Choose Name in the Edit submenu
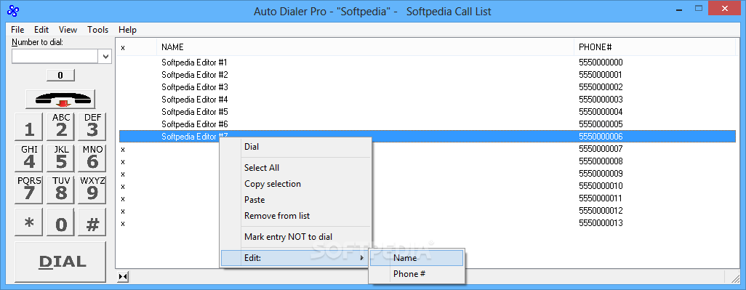The image size is (746, 290). click(417, 258)
